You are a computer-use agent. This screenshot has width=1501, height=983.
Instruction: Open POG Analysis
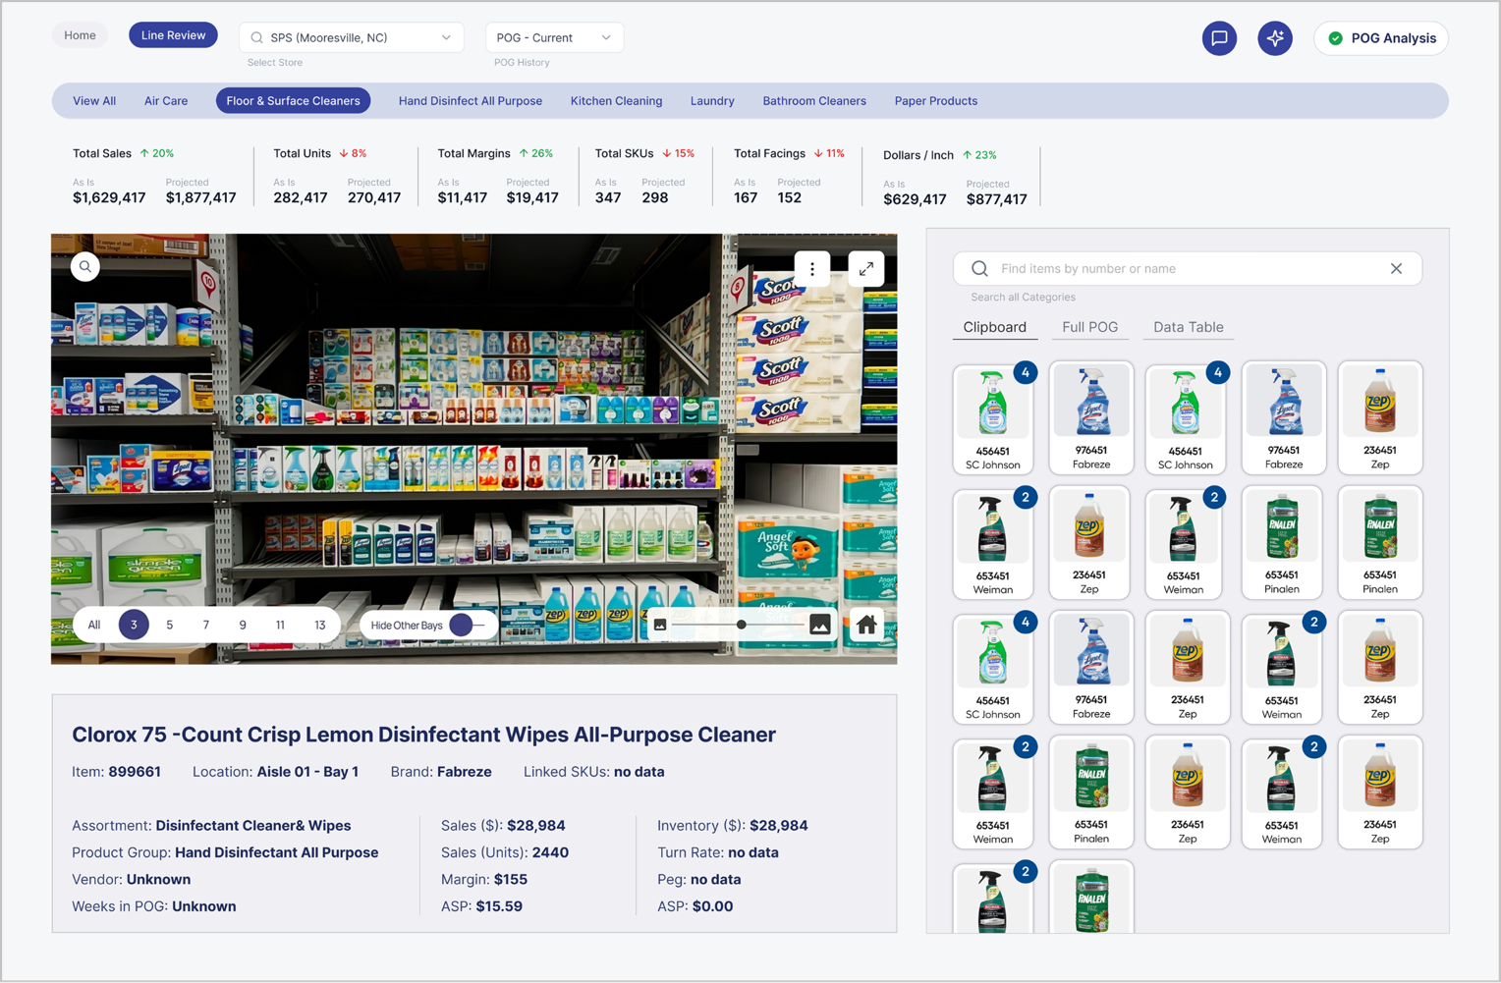pyautogui.click(x=1381, y=38)
